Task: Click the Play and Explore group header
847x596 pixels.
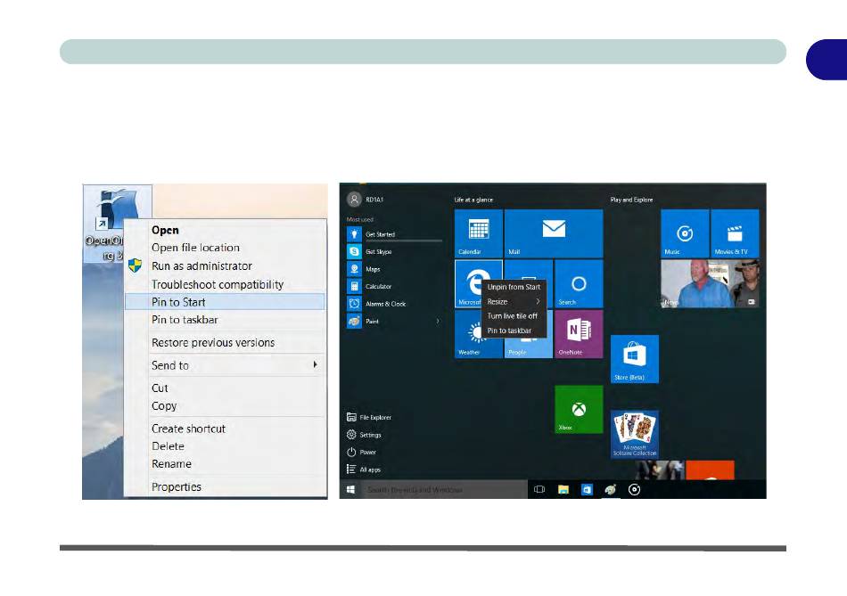Action: 631,200
